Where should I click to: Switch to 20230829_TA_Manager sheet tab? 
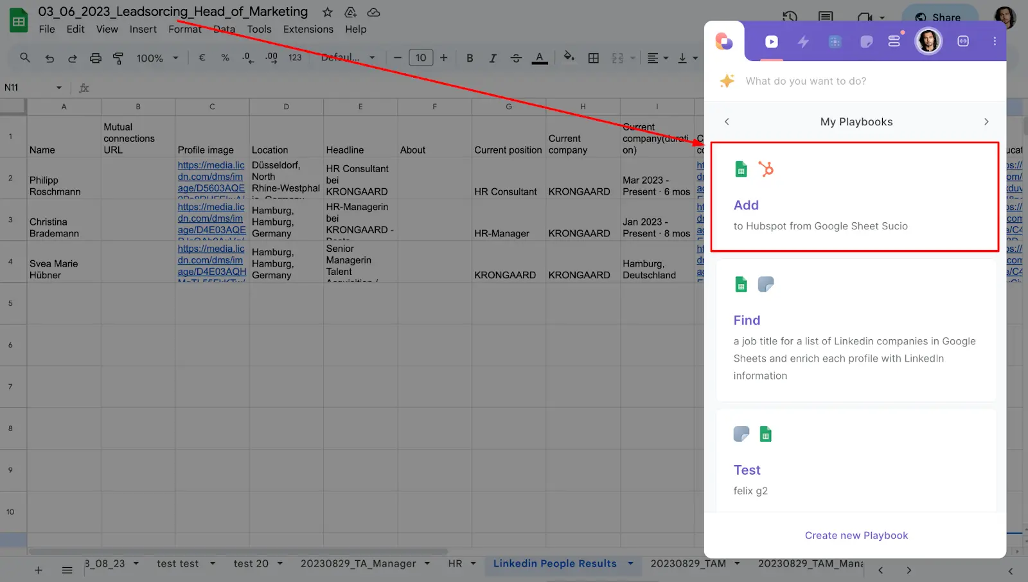pyautogui.click(x=358, y=563)
